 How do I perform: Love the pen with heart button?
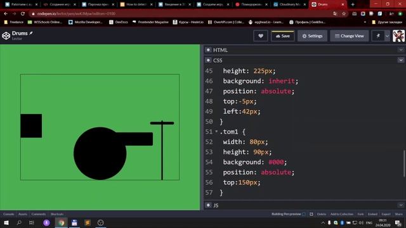coord(261,36)
